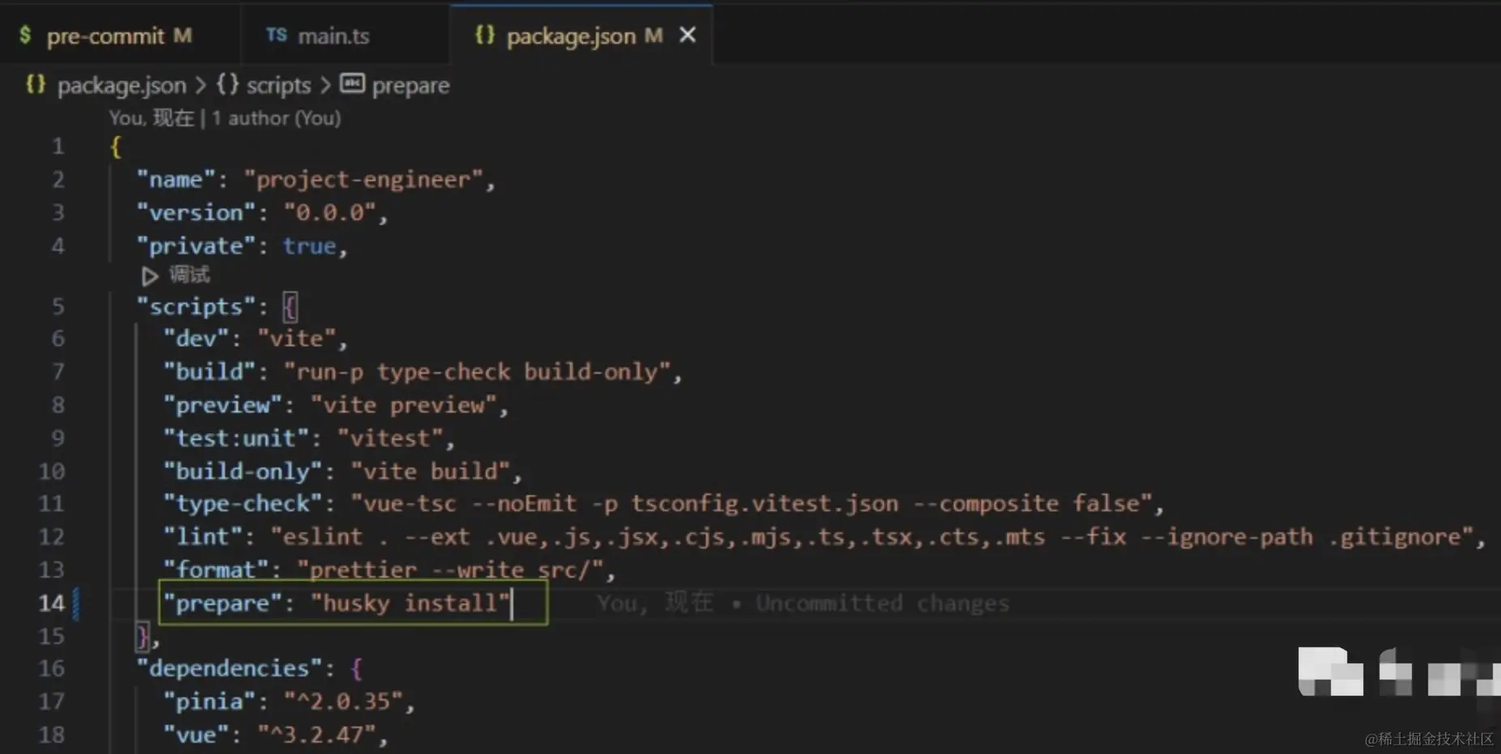Screen dimensions: 1501x754
Task: Click the "dev" script key
Action: (196, 338)
